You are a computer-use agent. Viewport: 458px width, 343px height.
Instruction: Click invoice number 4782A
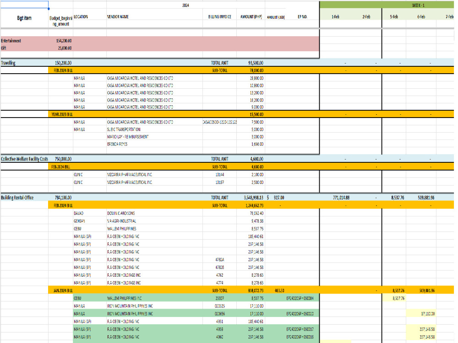point(220,260)
